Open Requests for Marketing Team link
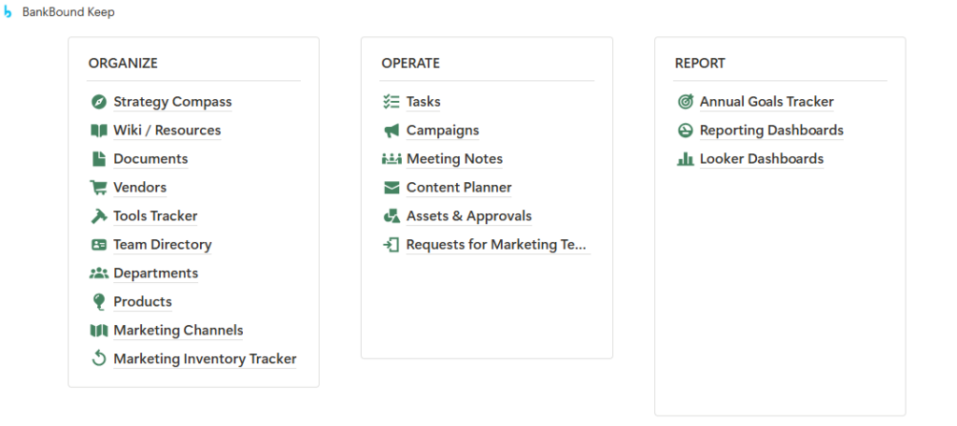Image resolution: width=957 pixels, height=426 pixels. click(x=496, y=245)
